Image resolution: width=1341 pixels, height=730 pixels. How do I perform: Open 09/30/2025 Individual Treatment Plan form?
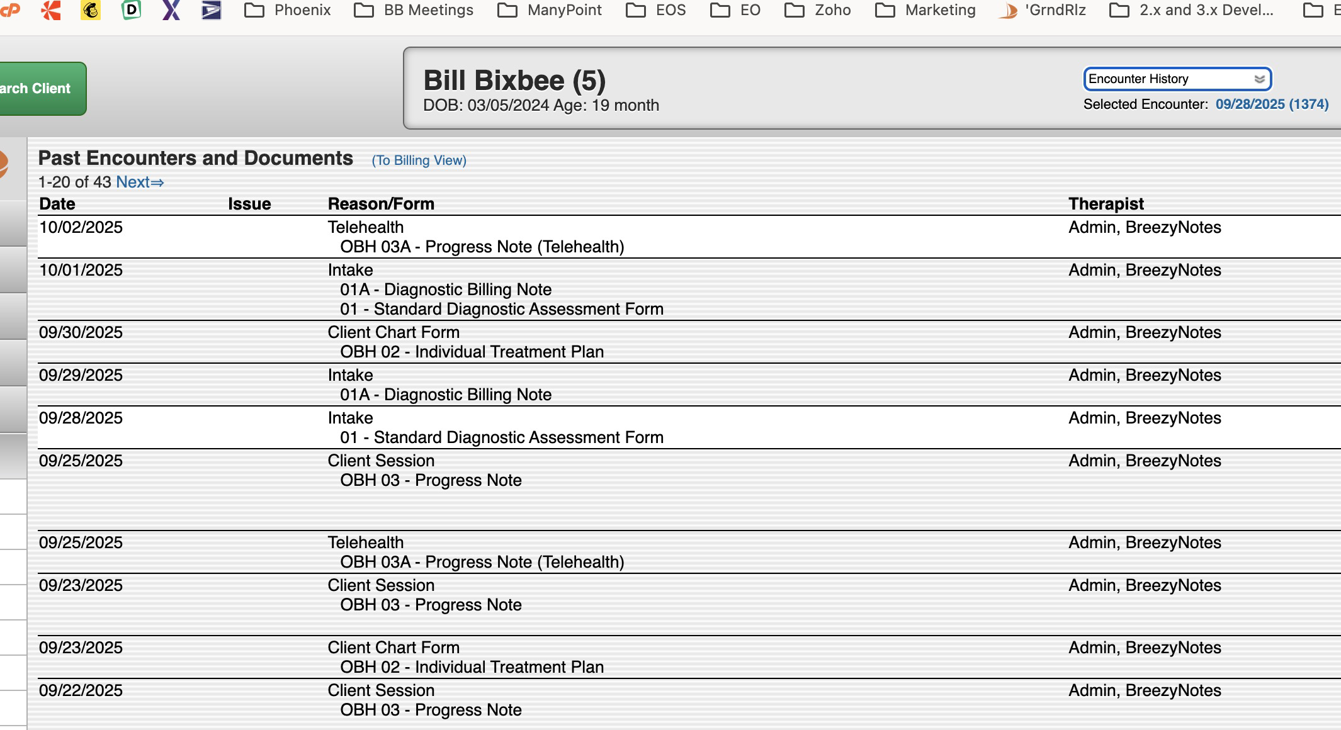pos(472,352)
